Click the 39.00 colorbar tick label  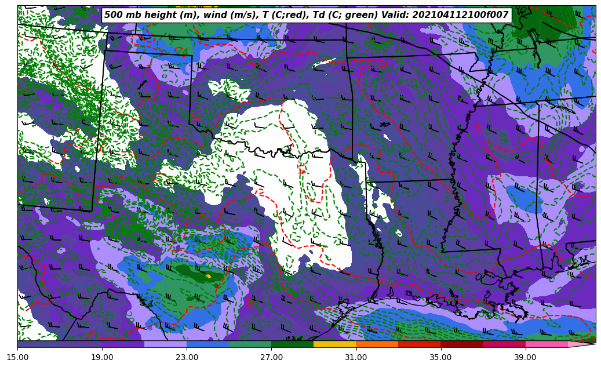pos(525,357)
